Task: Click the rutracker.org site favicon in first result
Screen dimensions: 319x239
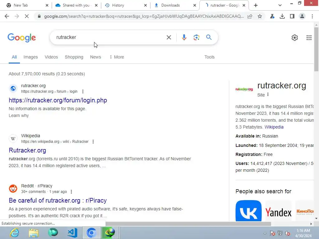Action: click(x=13, y=88)
